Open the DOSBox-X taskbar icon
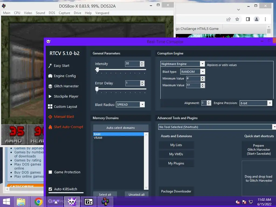Screen dimensions: 276x207 (105, 202)
